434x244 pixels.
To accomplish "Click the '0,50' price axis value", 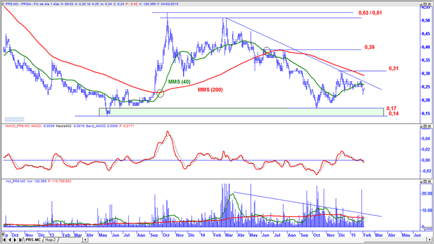I will coord(426,20).
